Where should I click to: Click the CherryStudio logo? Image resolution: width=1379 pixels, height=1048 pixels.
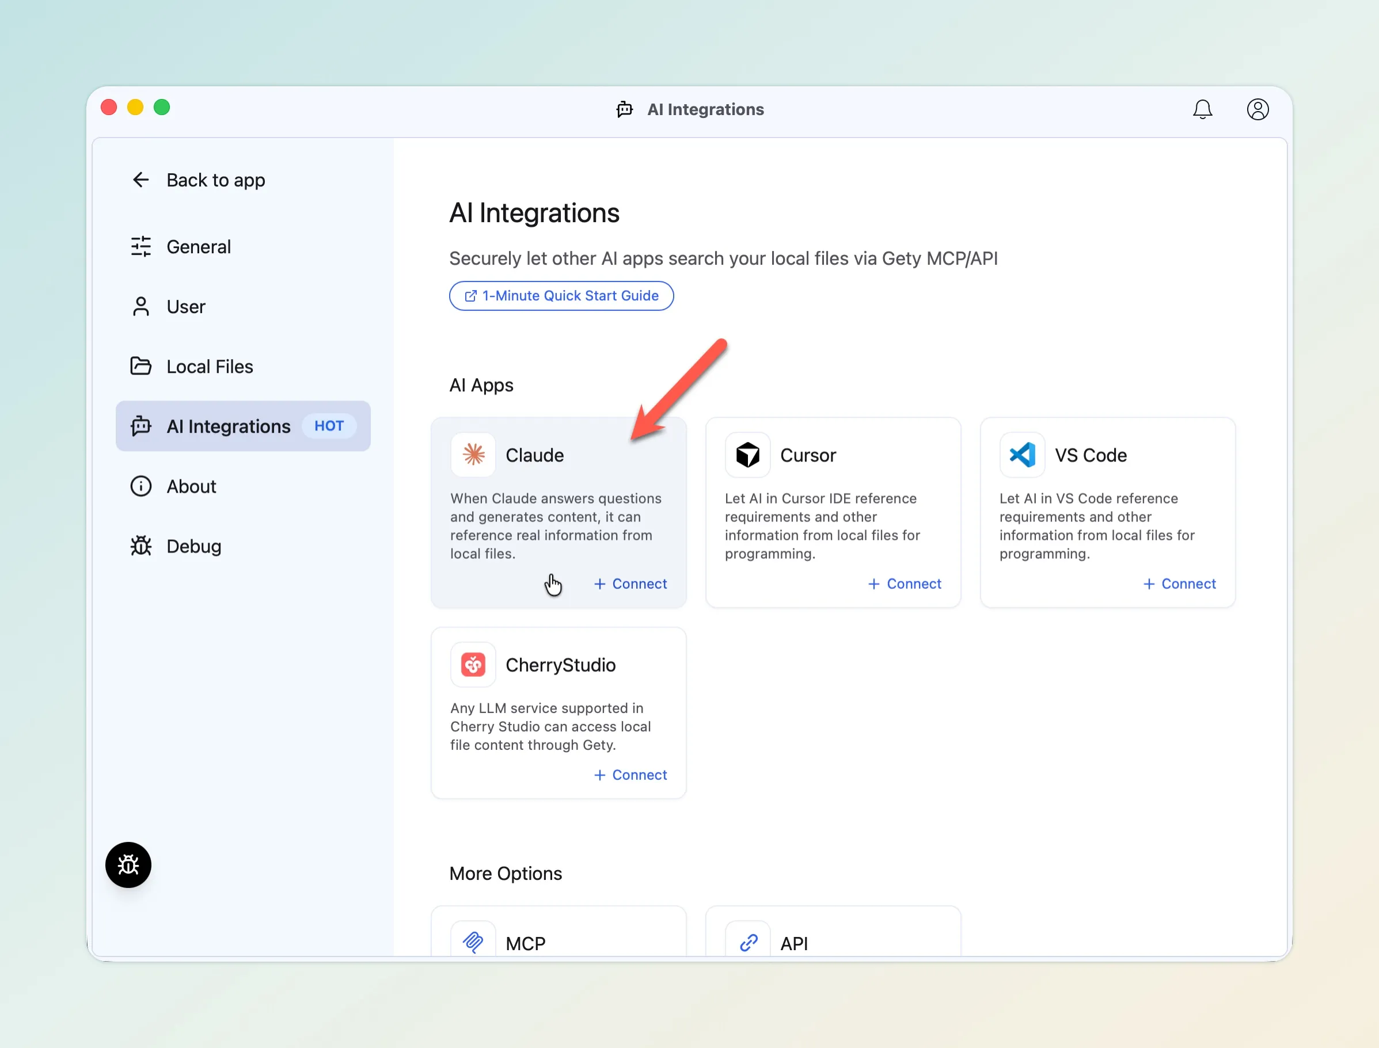[x=472, y=664]
